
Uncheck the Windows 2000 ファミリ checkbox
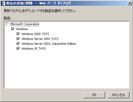coord(18,34)
